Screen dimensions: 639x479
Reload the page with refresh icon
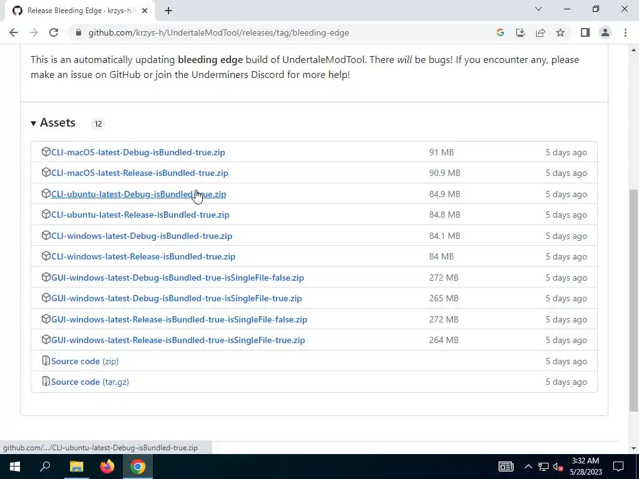(54, 32)
